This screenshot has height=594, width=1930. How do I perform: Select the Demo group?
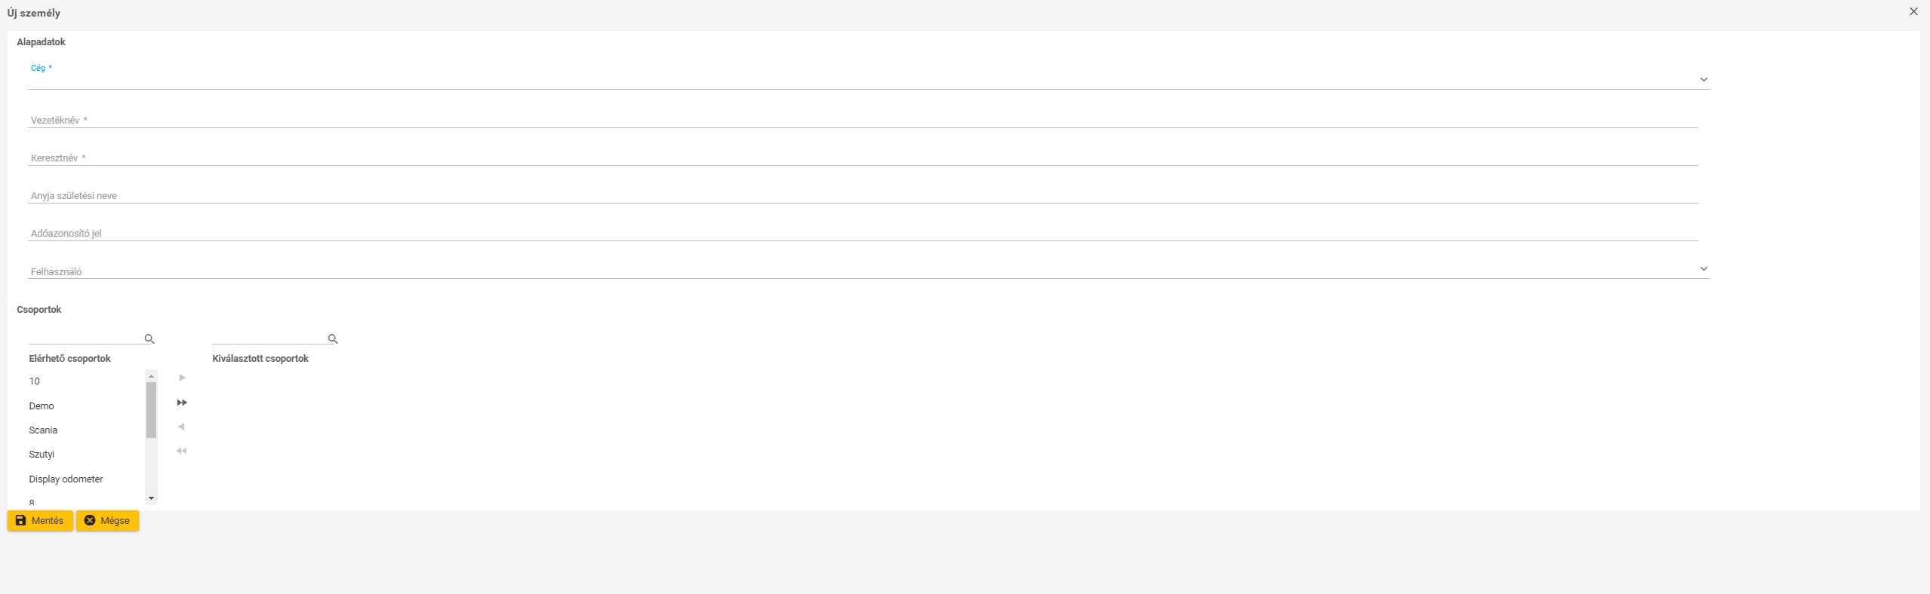point(42,406)
